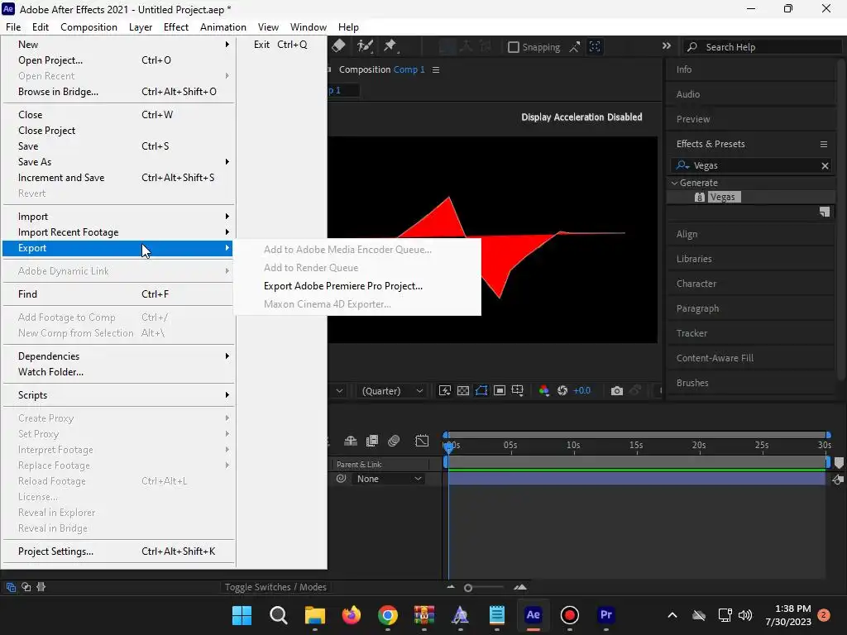Expand the Save As submenu
This screenshot has height=635, width=847.
click(118, 162)
